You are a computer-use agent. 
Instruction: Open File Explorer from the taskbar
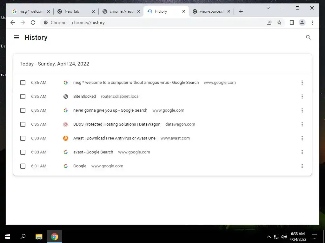39,237
